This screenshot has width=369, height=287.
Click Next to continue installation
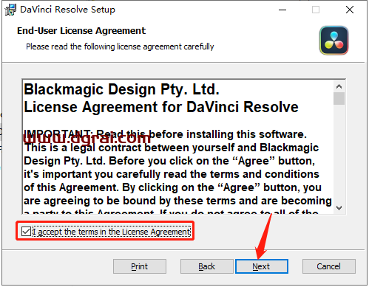(x=262, y=266)
